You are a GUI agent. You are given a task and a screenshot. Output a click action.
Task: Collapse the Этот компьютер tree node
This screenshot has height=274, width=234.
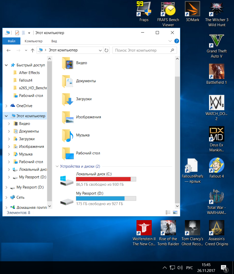point(6,116)
